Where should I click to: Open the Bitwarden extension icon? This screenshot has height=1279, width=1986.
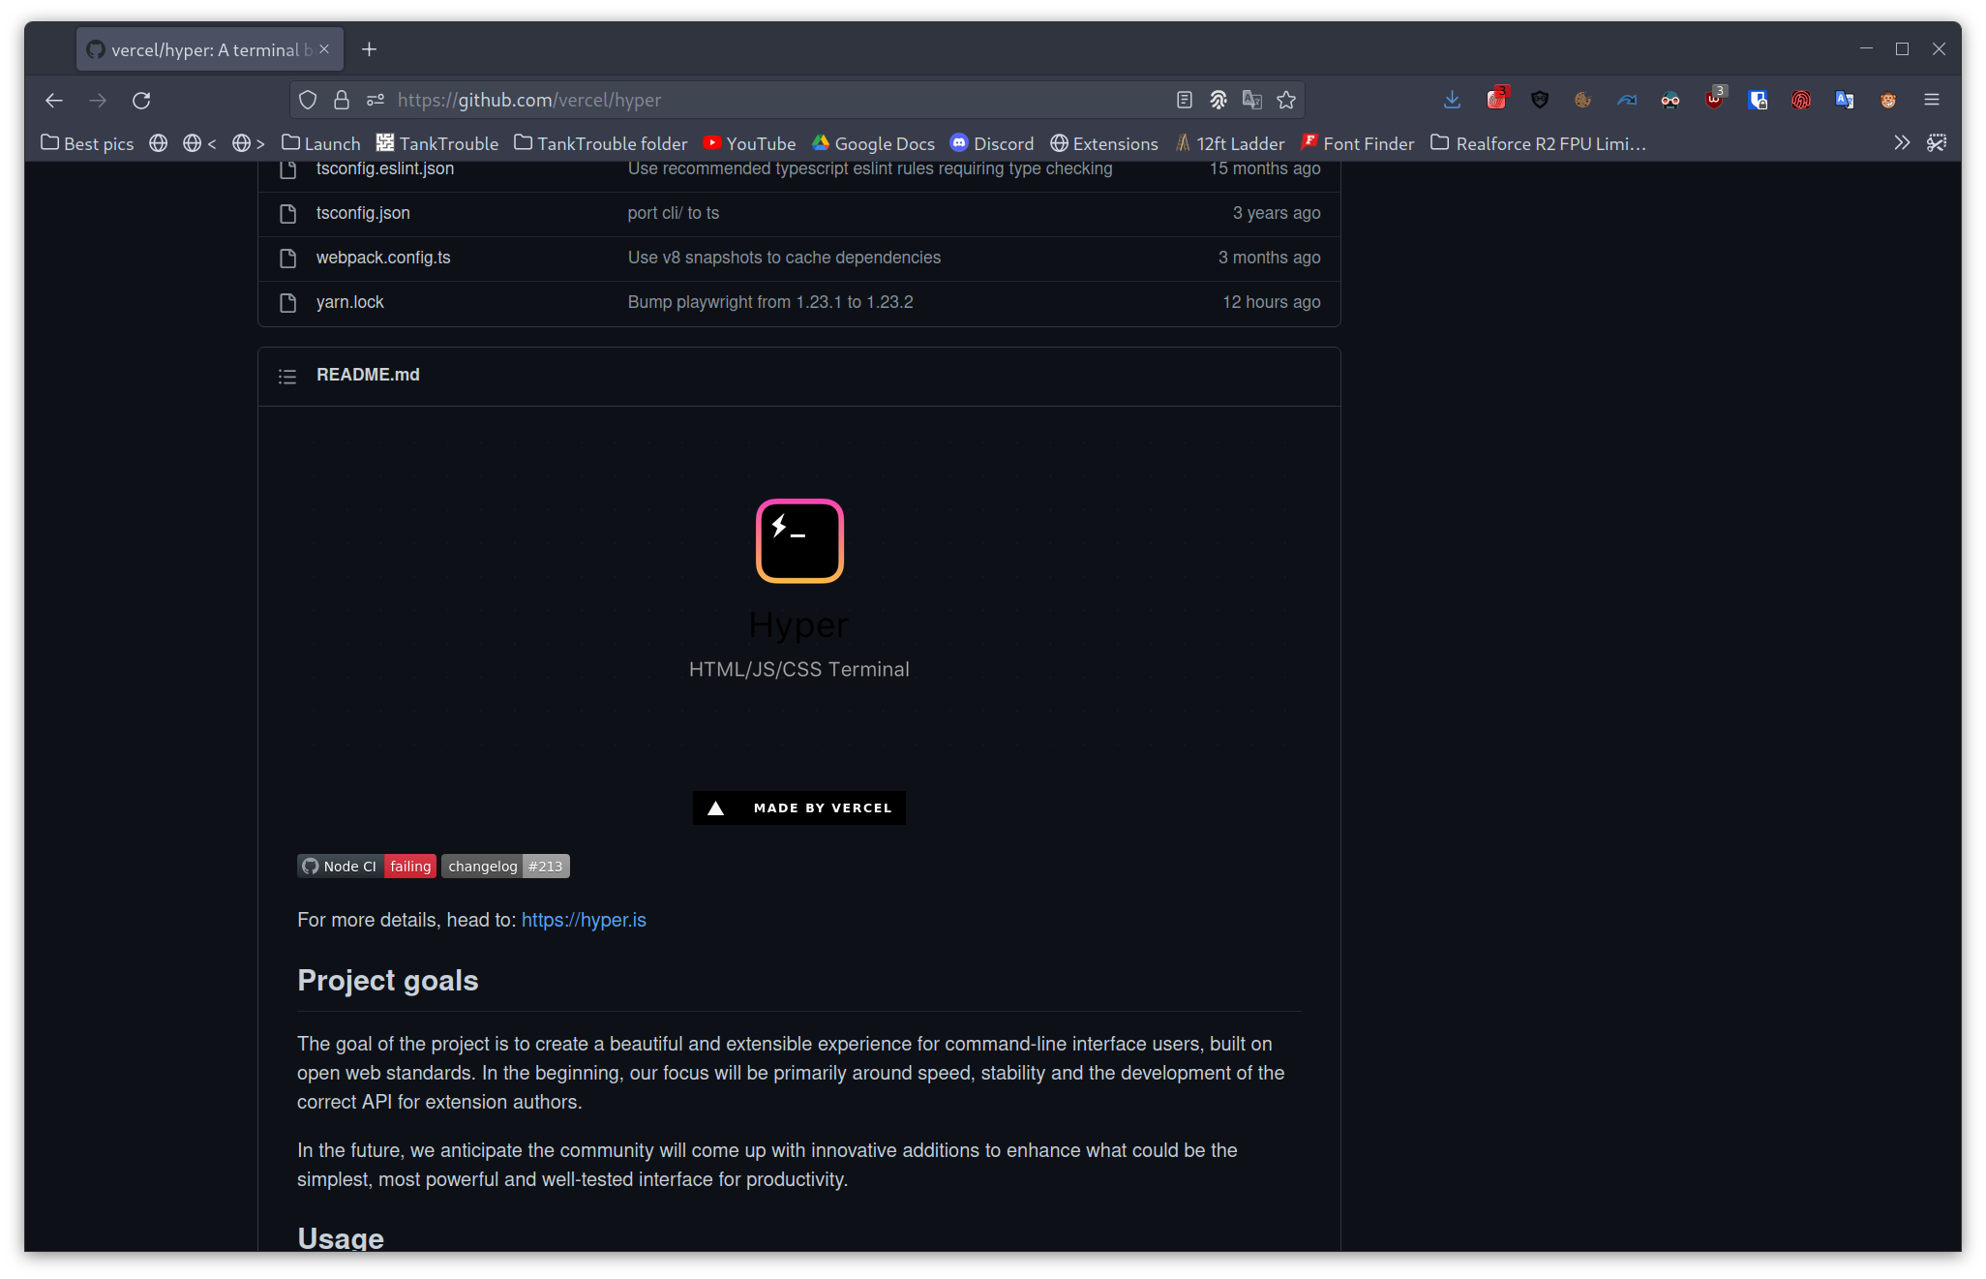tap(1758, 100)
